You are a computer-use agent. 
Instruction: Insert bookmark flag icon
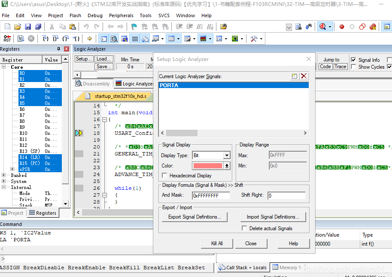tap(134, 27)
